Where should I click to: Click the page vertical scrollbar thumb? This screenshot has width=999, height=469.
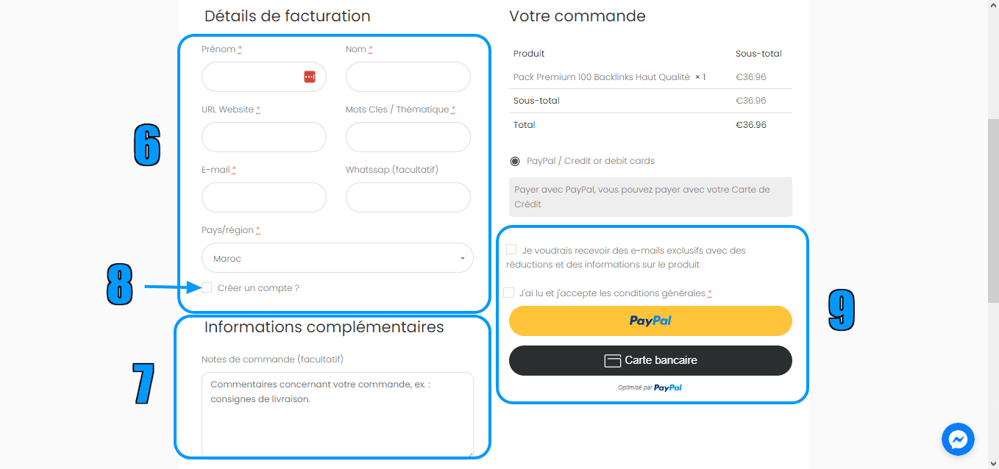click(x=993, y=210)
